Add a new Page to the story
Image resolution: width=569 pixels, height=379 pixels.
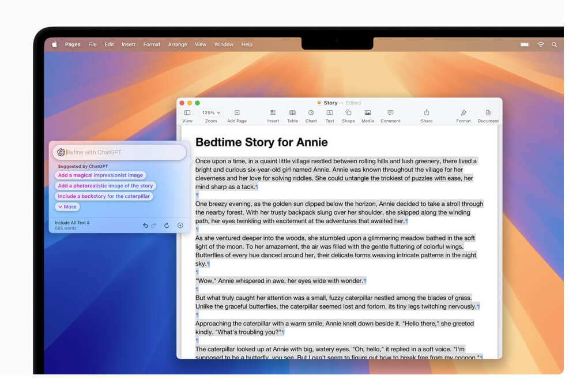pos(236,114)
